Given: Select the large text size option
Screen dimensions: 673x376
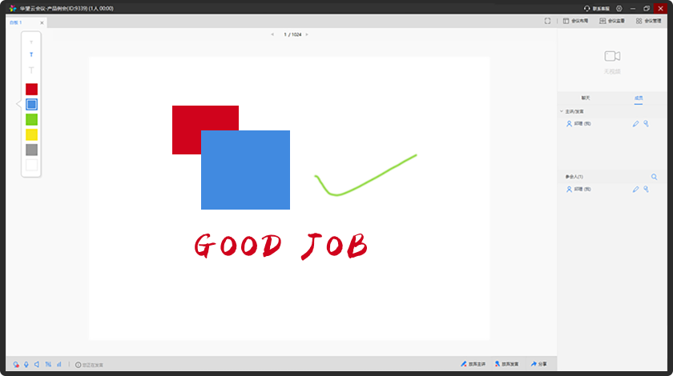Looking at the screenshot, I should 31,70.
